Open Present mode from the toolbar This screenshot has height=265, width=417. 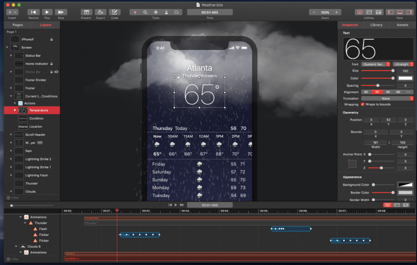(x=86, y=12)
